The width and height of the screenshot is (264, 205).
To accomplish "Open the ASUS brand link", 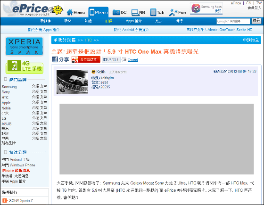I will (x=7, y=123).
